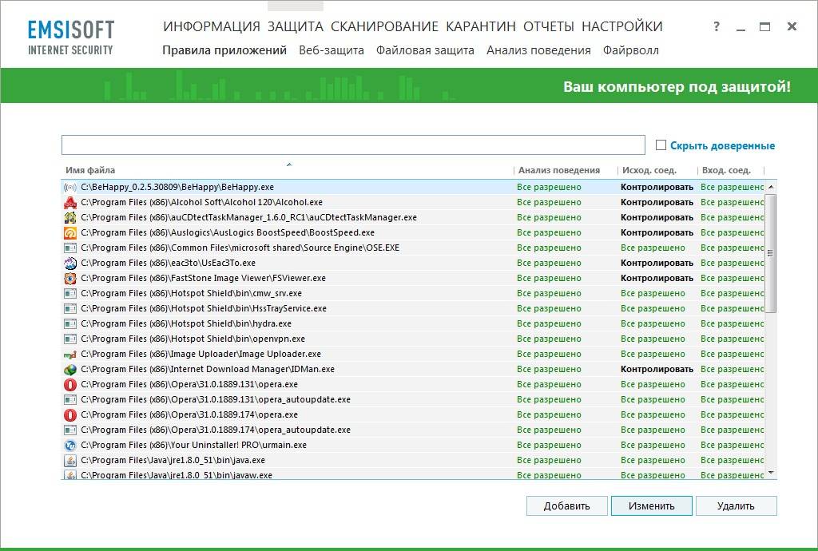
Task: Click the IDMan.exe icon
Action: (70, 369)
